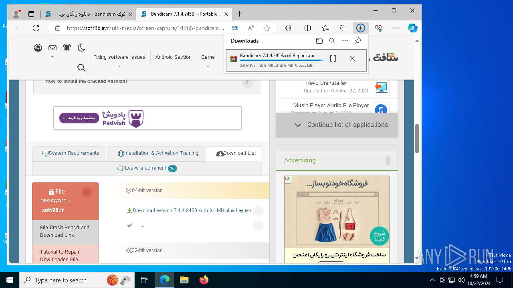Launch Firefox from taskbar
The height and width of the screenshot is (288, 513).
[x=204, y=280]
